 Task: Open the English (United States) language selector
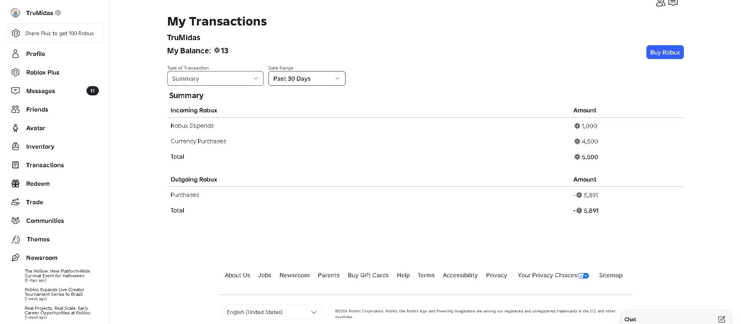click(x=272, y=312)
